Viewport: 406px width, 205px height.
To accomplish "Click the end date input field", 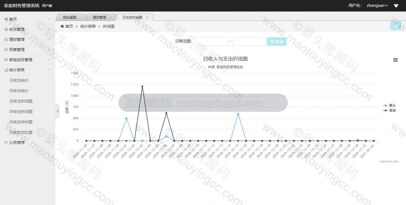I will [249, 41].
